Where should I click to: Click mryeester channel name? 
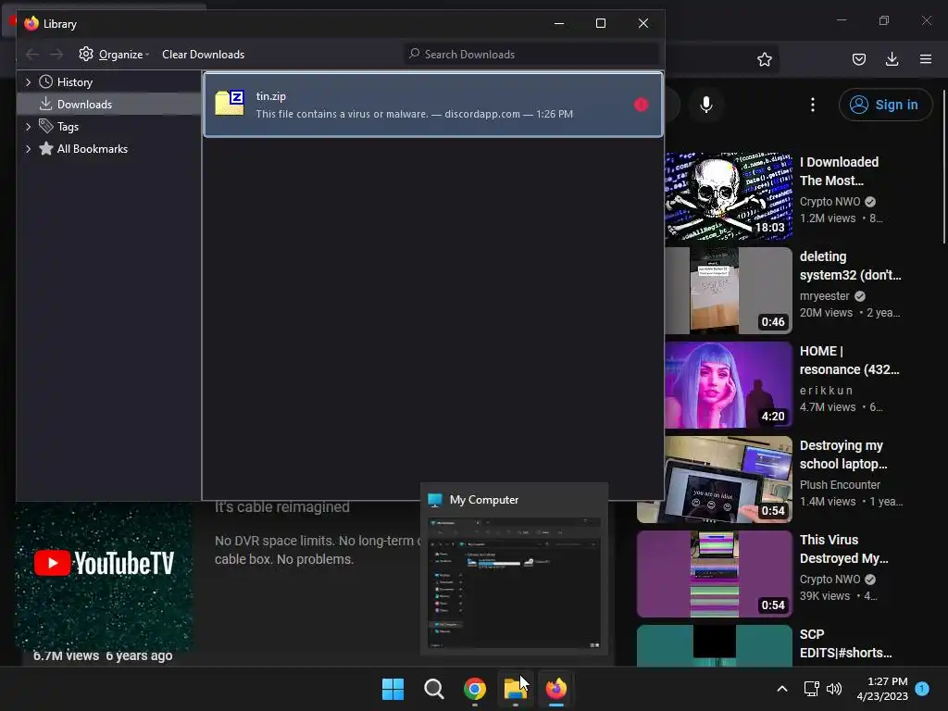(825, 295)
